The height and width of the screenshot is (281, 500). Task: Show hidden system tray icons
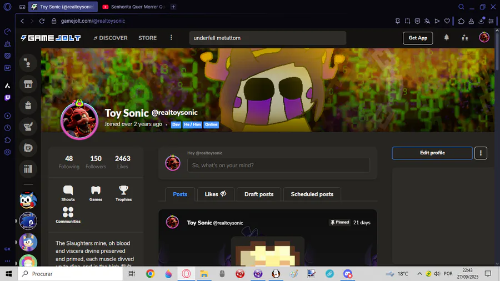click(419, 274)
